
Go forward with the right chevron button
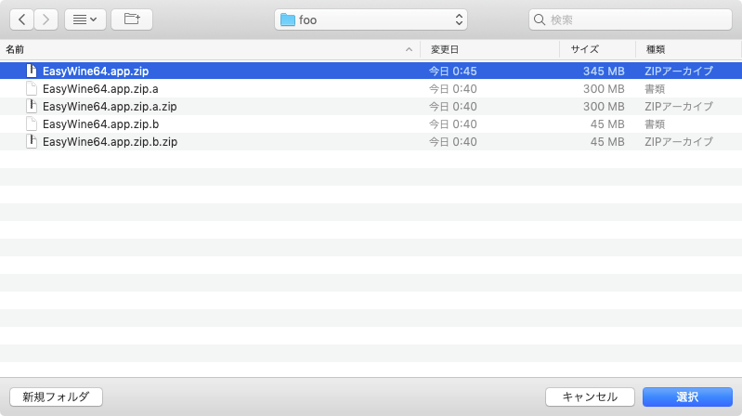(x=46, y=19)
